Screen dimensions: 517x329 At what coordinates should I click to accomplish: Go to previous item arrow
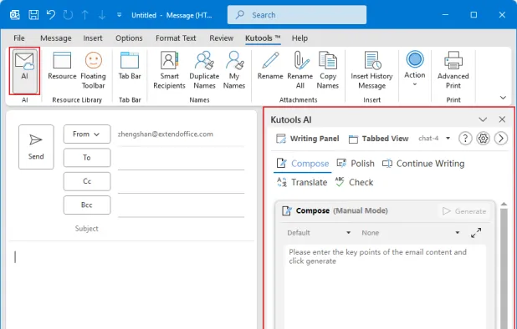pos(85,15)
